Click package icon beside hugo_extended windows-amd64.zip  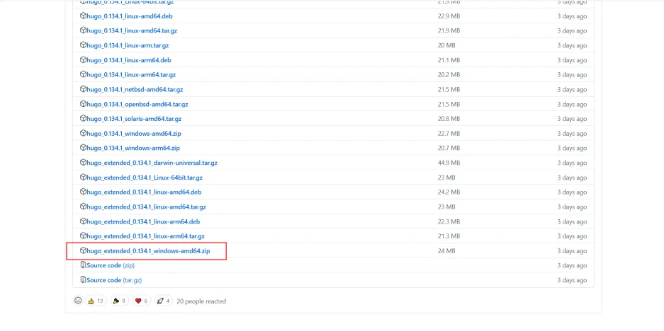point(83,250)
